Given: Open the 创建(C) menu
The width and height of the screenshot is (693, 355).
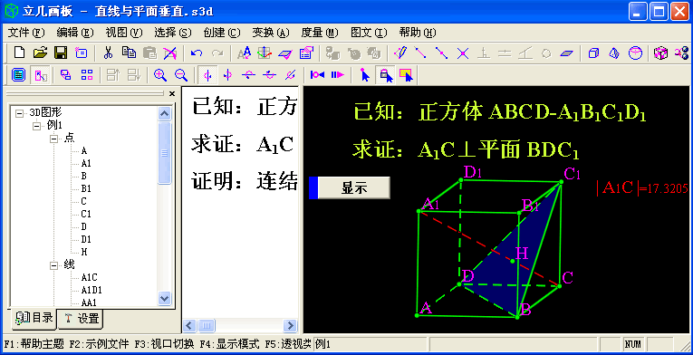Looking at the screenshot, I should [x=222, y=33].
